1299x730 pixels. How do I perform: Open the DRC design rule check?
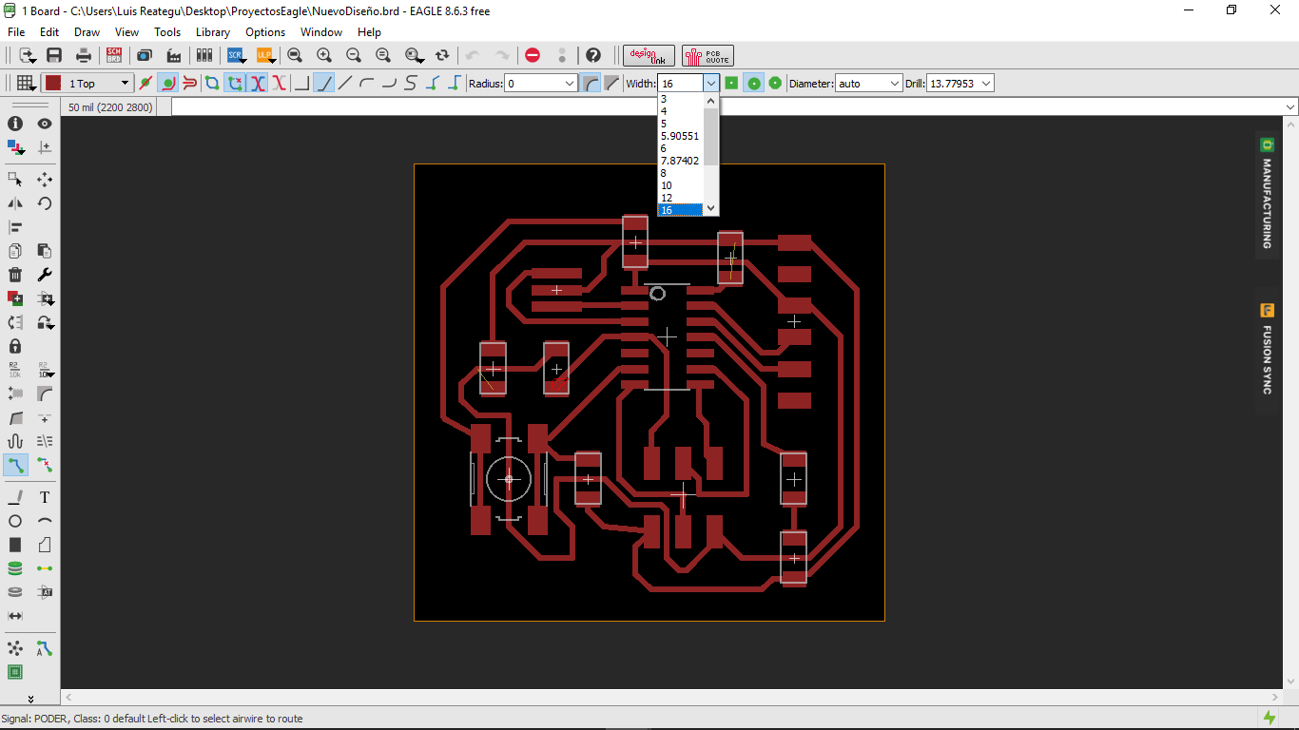15,672
